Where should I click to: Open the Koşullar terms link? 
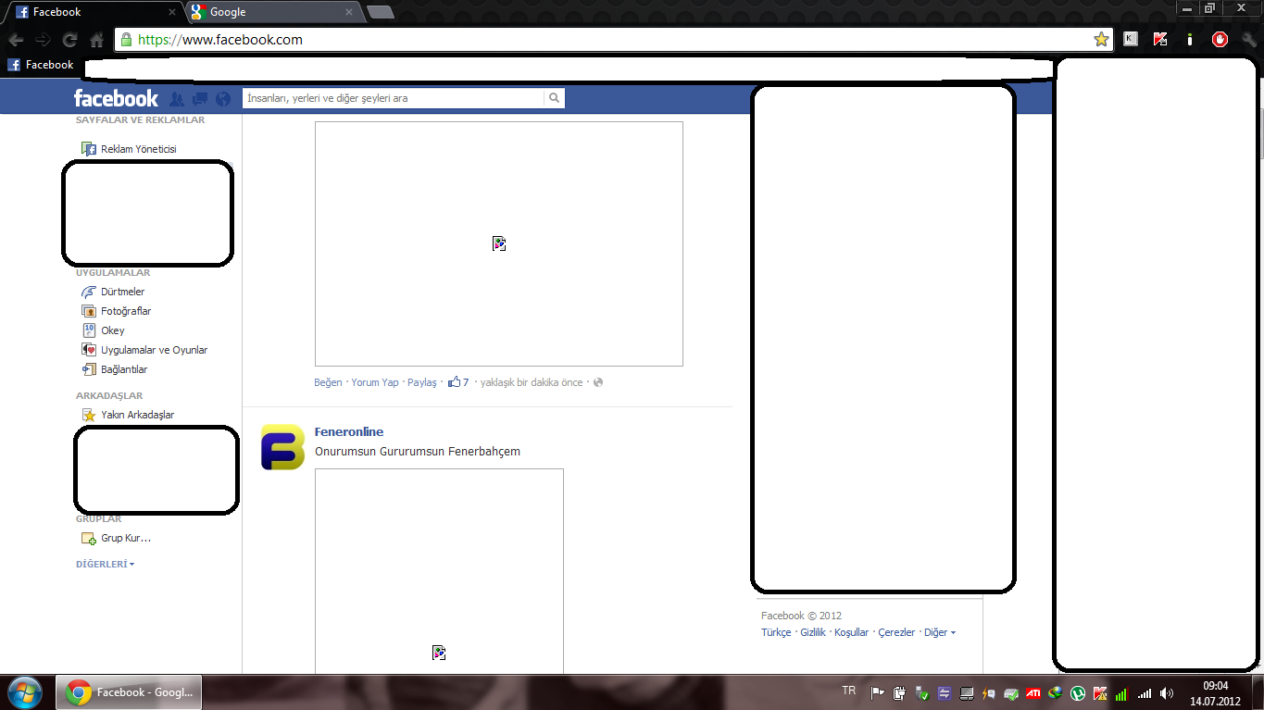[852, 632]
